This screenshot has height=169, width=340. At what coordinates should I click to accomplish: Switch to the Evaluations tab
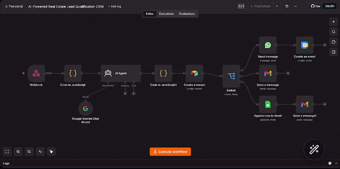[187, 14]
